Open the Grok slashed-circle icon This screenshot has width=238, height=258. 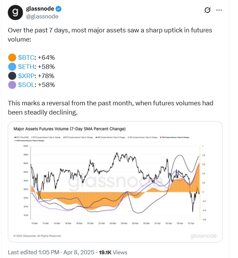207,10
